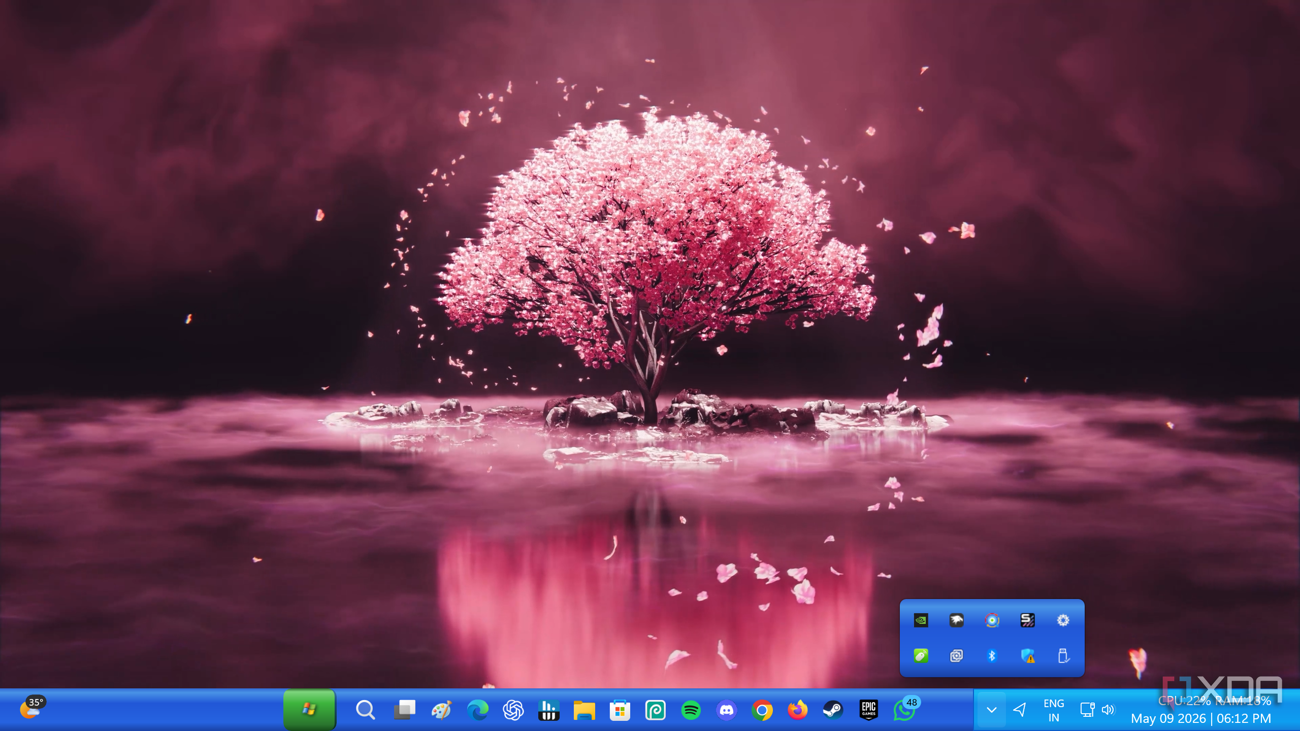Open the volume speaker icon
1300x731 pixels.
pyautogui.click(x=1108, y=710)
